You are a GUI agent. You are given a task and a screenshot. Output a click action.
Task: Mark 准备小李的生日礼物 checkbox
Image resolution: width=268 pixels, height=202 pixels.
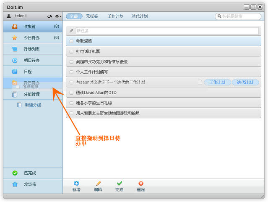[71, 103]
